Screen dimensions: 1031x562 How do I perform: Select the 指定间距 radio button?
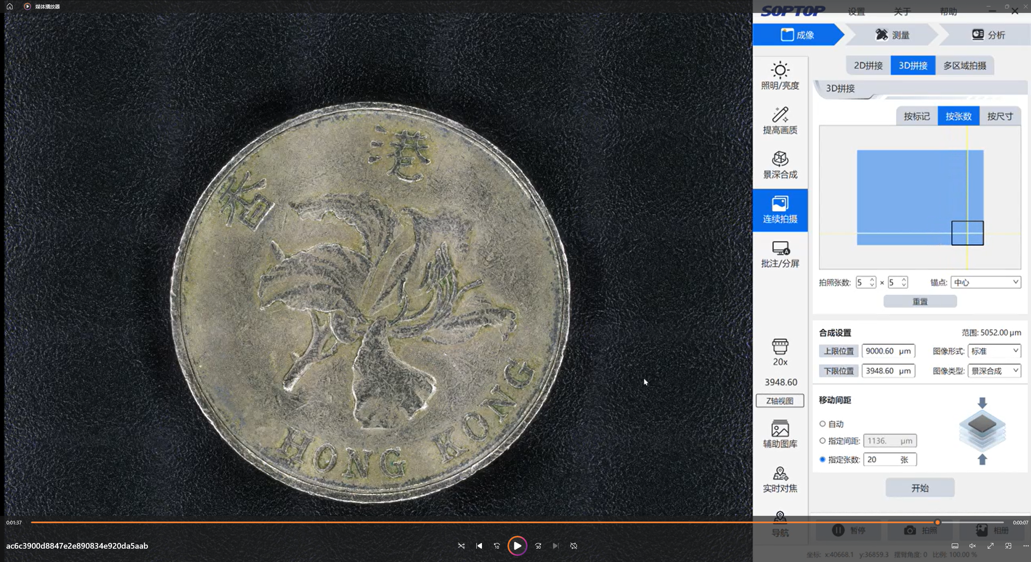pos(822,441)
